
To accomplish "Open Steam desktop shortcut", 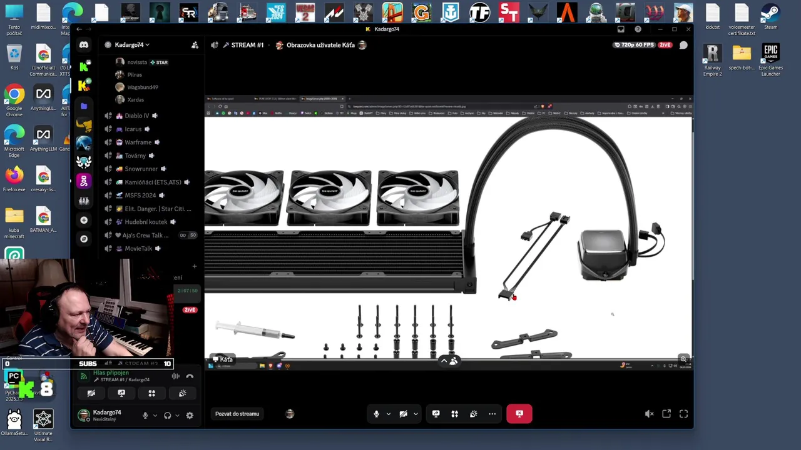I will pos(770,16).
